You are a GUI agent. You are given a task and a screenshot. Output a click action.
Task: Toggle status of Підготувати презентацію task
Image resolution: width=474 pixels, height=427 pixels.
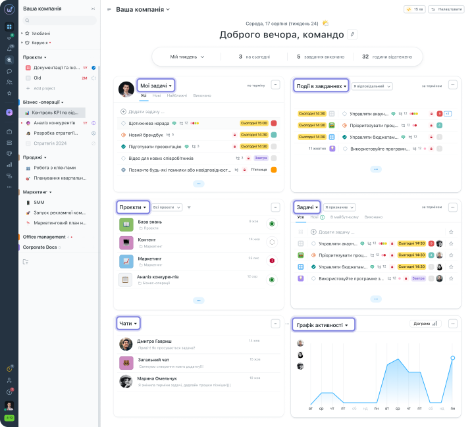coord(123,146)
